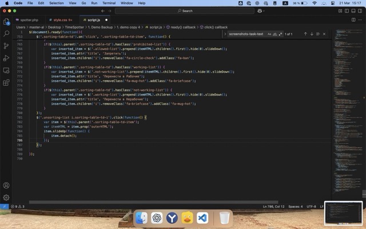Toggle Match Whole Word in find widget
366x229 pixels.
point(274,34)
